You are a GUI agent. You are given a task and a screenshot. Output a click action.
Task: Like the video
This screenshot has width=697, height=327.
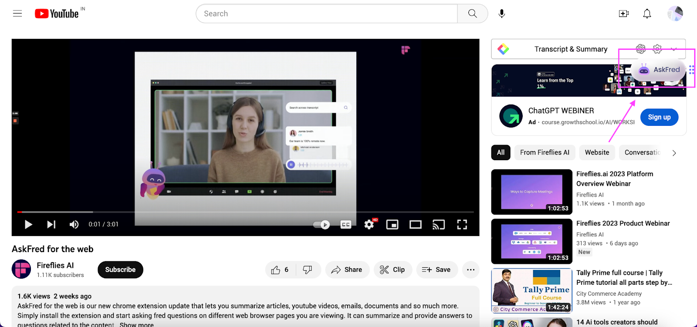click(280, 270)
